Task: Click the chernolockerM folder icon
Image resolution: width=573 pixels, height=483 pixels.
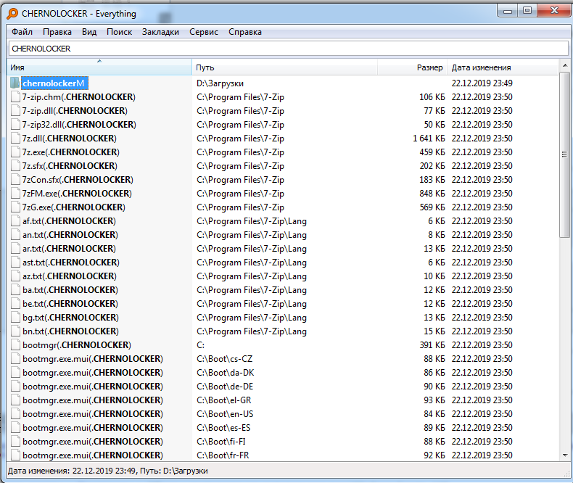Action: pyautogui.click(x=15, y=83)
